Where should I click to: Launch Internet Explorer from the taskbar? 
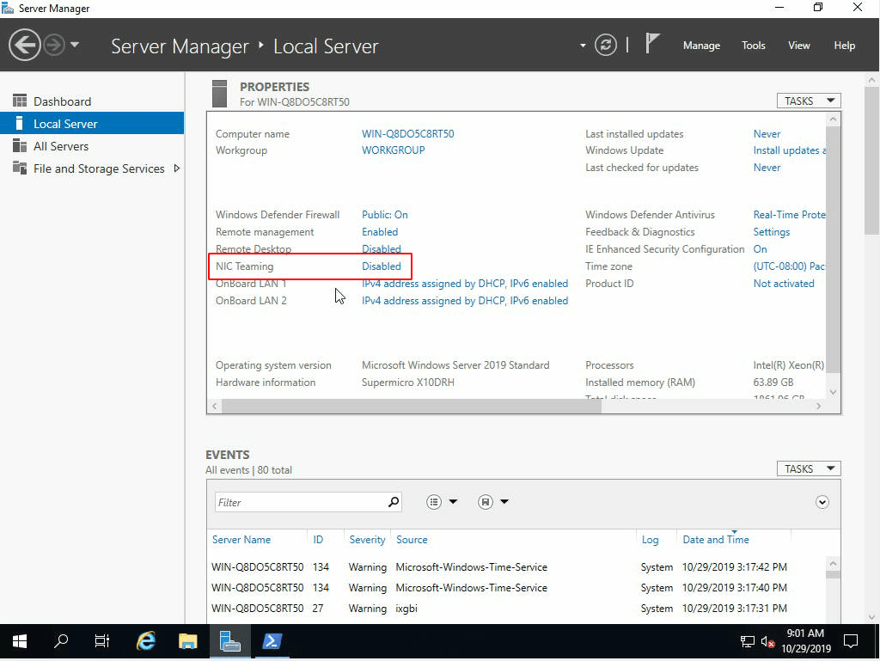pos(146,641)
